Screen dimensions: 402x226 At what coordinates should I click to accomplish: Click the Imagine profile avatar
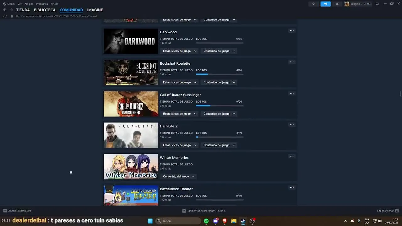347,4
